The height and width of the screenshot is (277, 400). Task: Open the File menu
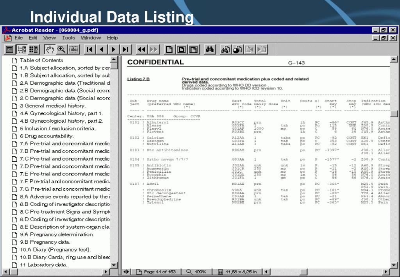(19, 38)
